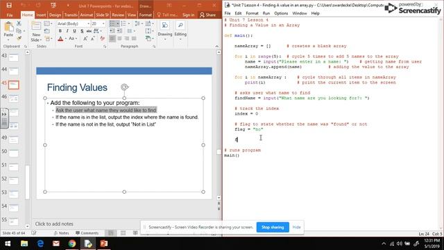The width and height of the screenshot is (444, 250).
Task: Collapse the PowerPoint ribbon
Action: [217, 47]
